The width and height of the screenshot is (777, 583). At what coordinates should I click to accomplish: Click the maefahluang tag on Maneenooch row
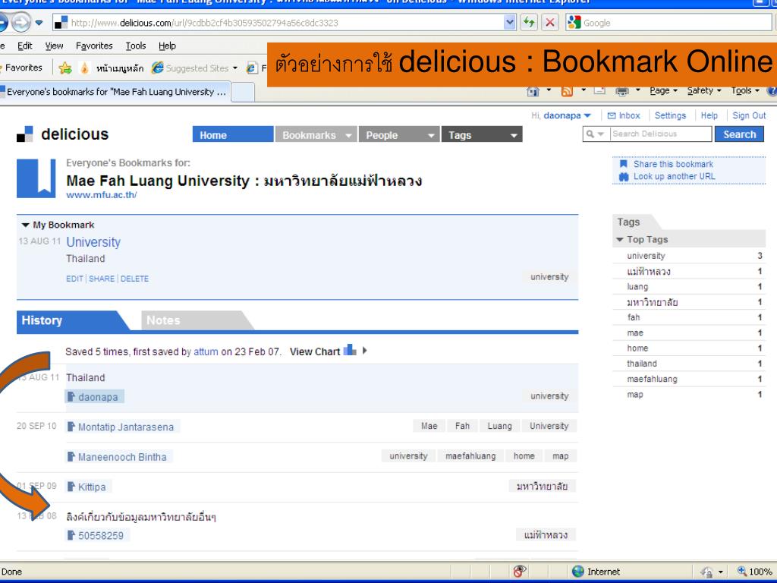pos(470,456)
